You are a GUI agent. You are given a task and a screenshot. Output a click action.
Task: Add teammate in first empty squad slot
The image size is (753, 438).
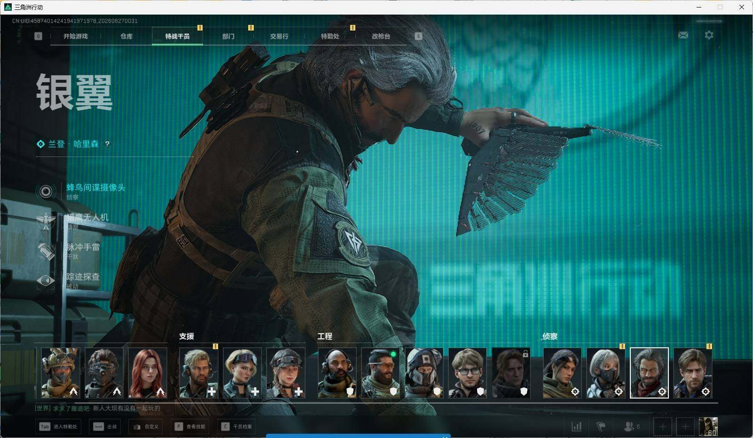pyautogui.click(x=662, y=427)
